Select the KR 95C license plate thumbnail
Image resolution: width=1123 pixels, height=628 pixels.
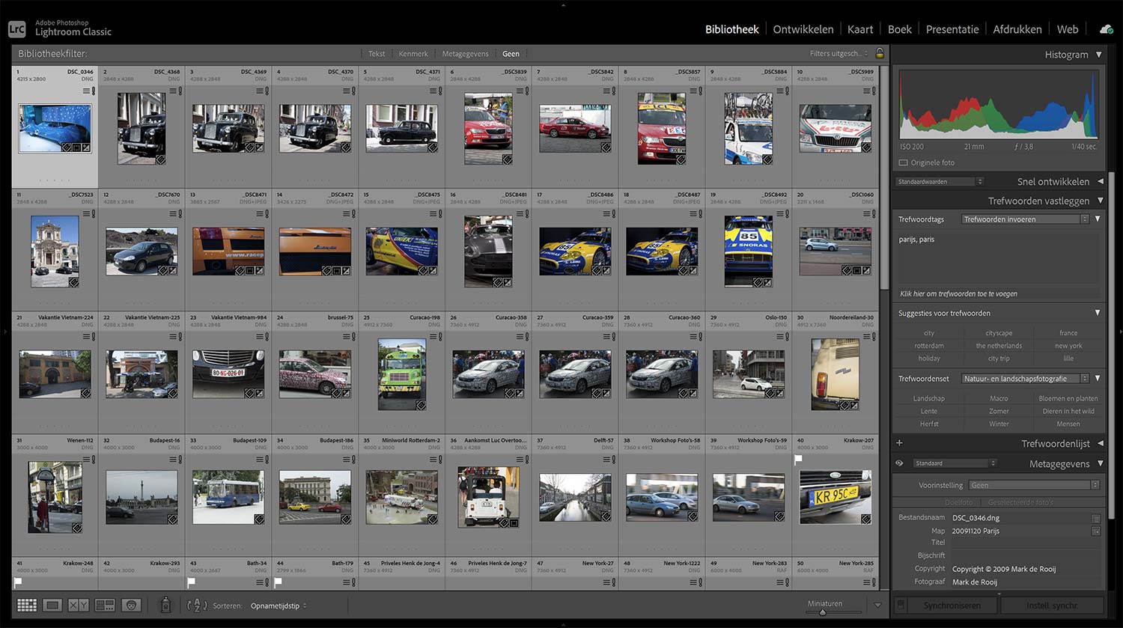click(836, 497)
